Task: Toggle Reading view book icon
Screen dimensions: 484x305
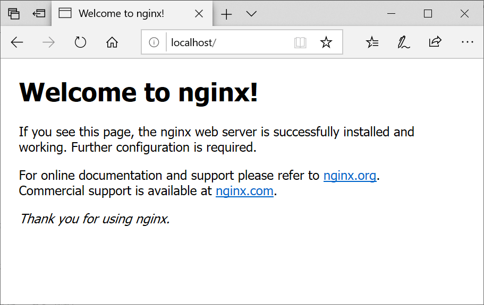Action: click(x=300, y=42)
